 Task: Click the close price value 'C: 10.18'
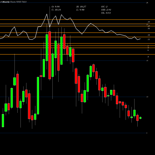(56, 10)
